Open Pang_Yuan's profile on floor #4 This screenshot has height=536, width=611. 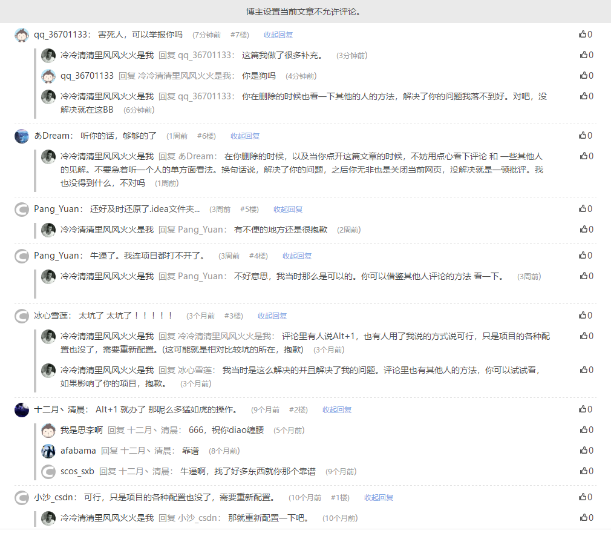[x=56, y=256]
